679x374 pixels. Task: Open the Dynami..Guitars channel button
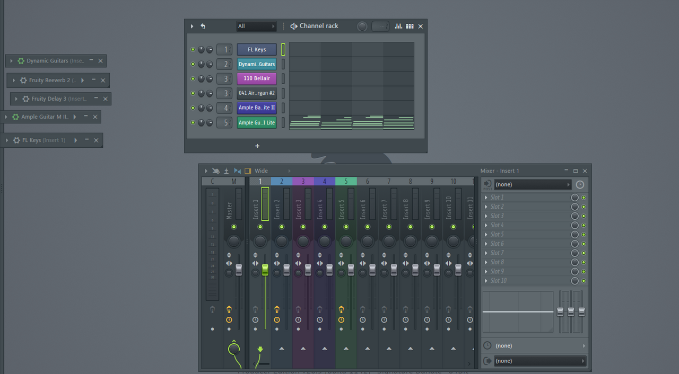click(x=257, y=64)
